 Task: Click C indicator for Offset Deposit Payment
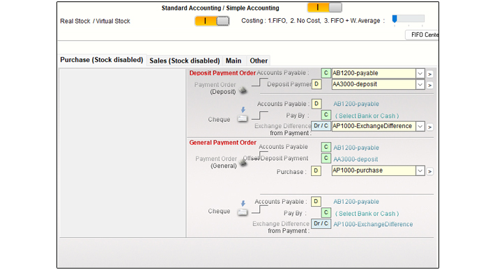326,158
